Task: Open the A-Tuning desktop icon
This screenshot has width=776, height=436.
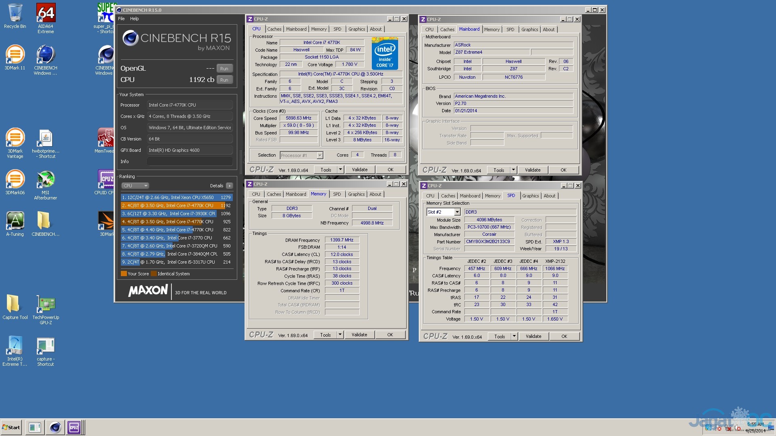Action: click(x=15, y=224)
